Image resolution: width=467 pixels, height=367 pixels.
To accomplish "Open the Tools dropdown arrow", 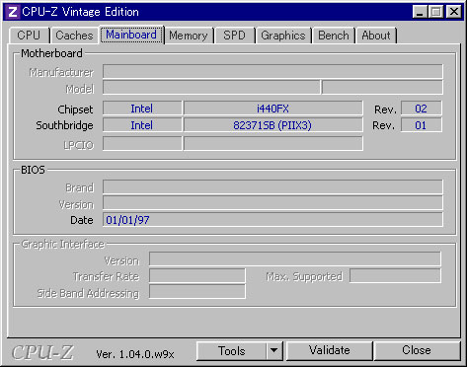I will tap(274, 351).
